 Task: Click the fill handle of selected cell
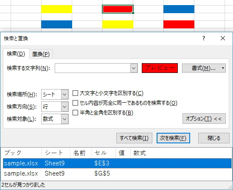coord(133,13)
